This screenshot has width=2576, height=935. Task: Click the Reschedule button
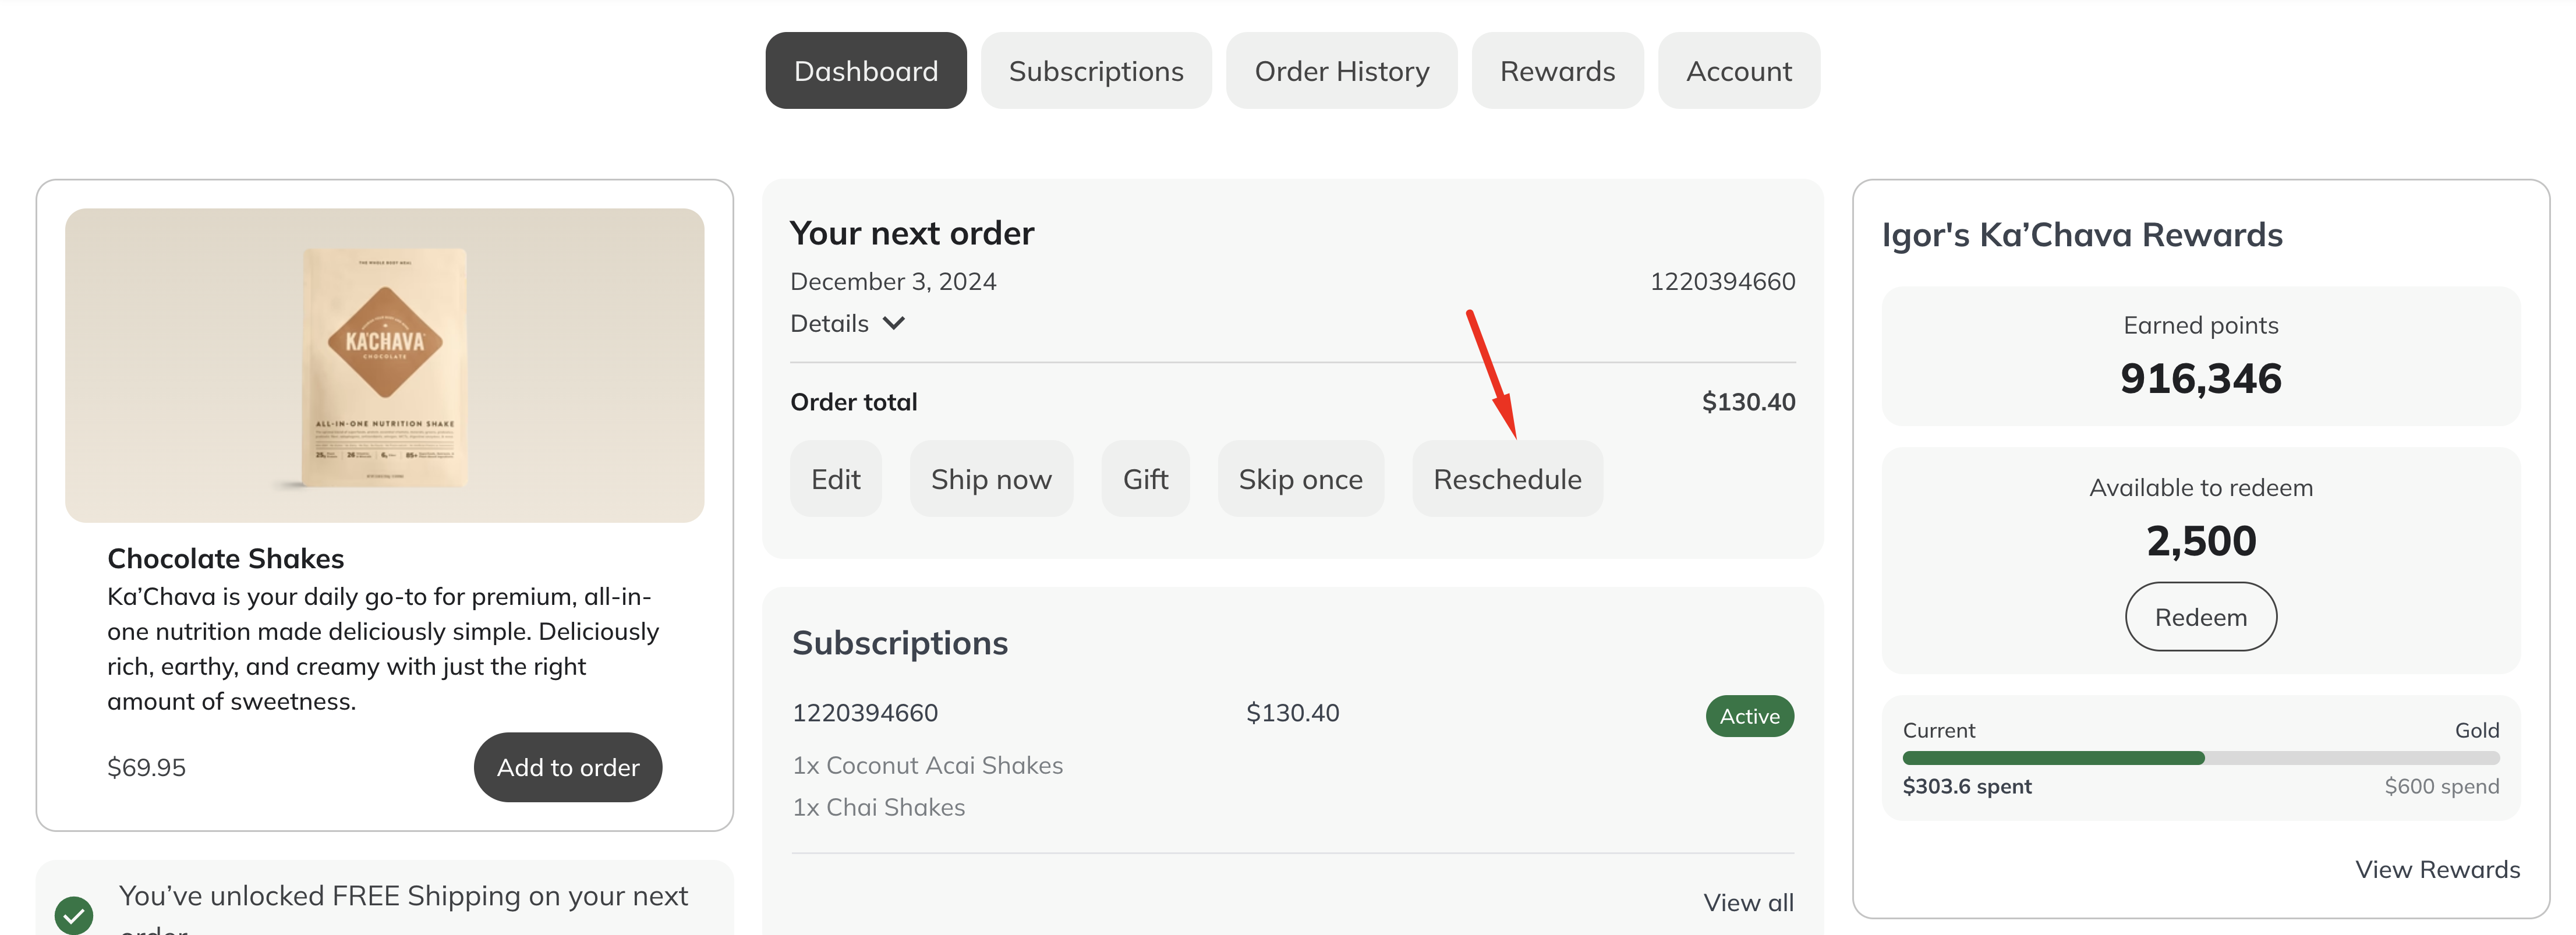(1508, 479)
